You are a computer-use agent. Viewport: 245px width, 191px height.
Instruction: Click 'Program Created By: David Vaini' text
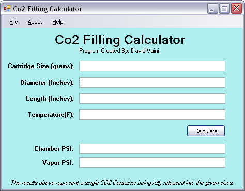tap(119, 51)
